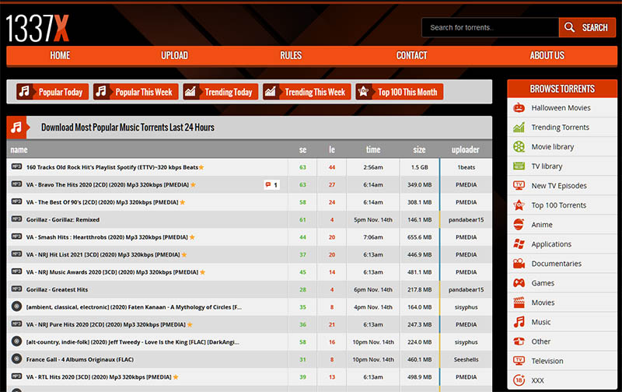Click size cell 655.6 MB
Viewport: 622px width, 392px height.
point(419,237)
